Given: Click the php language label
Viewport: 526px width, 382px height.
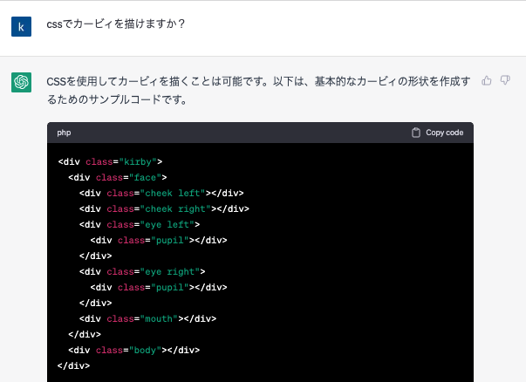Looking at the screenshot, I should click(x=64, y=133).
